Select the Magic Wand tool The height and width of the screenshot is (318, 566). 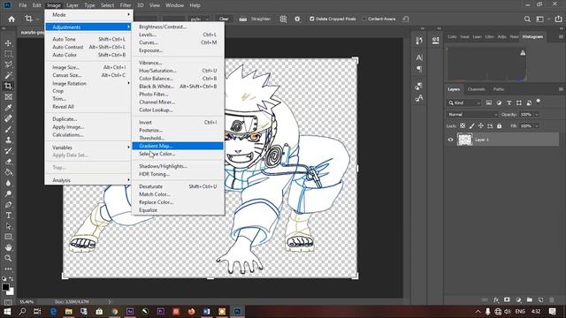(8, 75)
